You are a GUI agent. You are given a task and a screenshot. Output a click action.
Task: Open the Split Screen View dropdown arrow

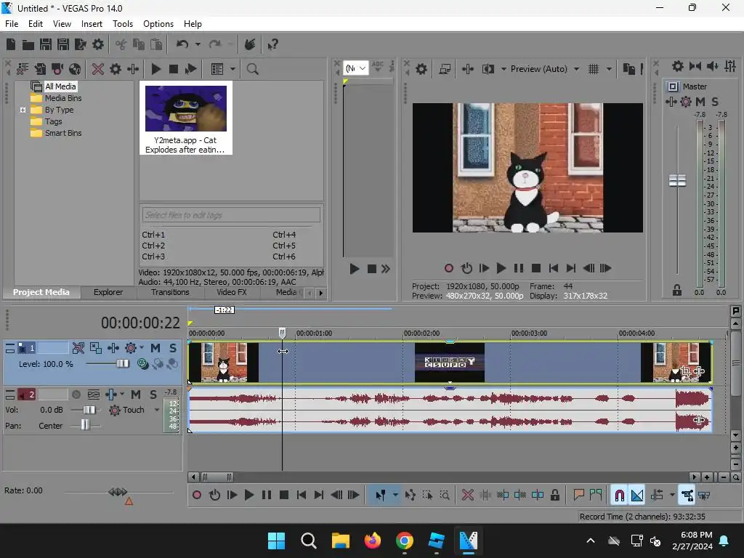click(x=504, y=69)
